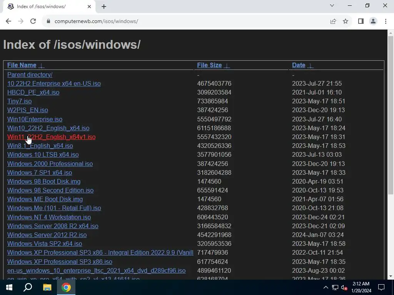This screenshot has width=394, height=295.
Task: Open Chrome's three-dot menu
Action: click(x=386, y=22)
